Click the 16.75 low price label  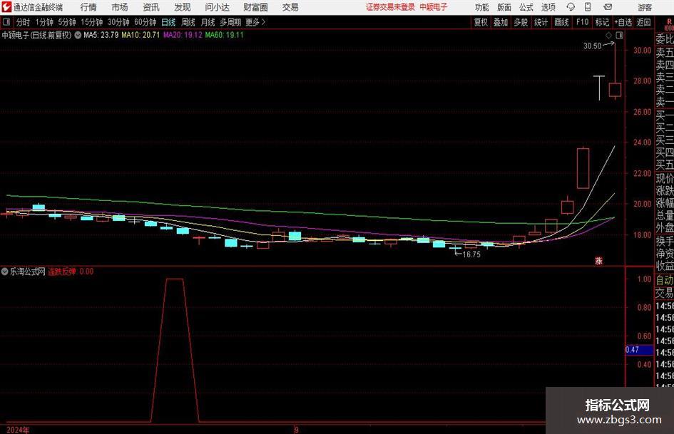coord(471,254)
